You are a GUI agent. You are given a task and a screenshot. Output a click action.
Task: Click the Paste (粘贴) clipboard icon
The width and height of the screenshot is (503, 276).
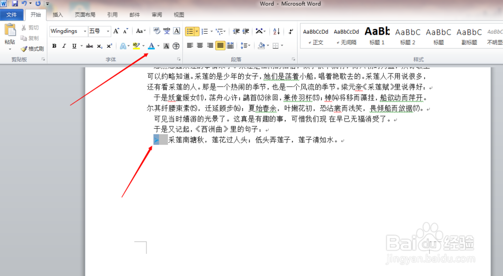coord(10,30)
